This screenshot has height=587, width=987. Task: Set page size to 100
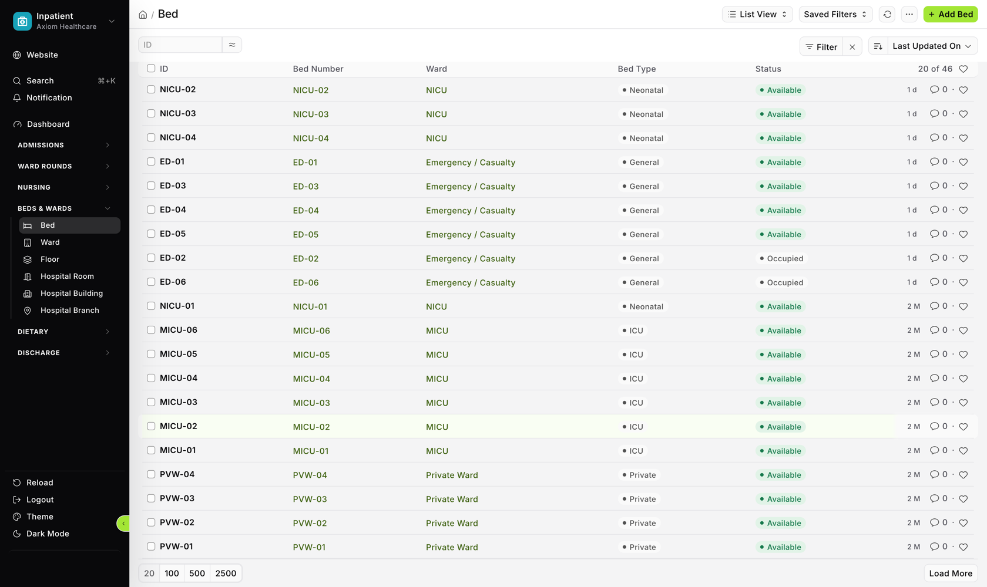pos(172,573)
